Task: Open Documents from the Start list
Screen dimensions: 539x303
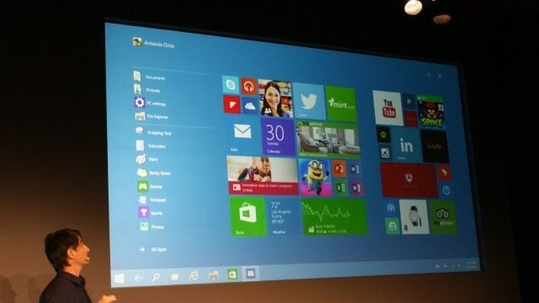Action: pyautogui.click(x=150, y=77)
